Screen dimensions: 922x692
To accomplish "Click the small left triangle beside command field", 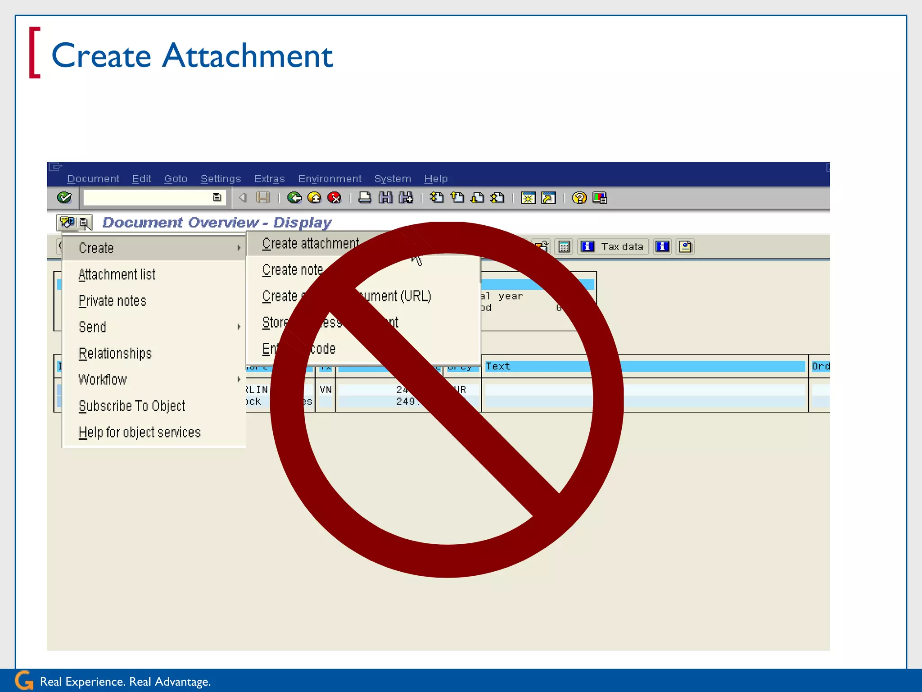I will tap(243, 197).
